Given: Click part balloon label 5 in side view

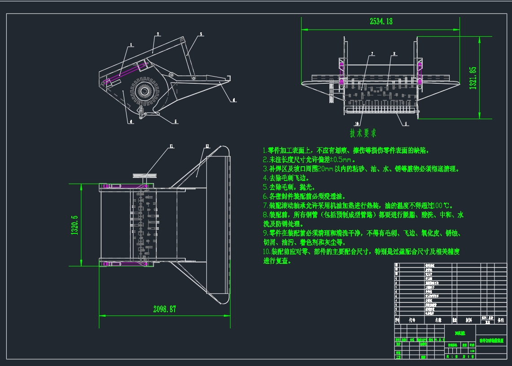Looking at the screenshot, I should [x=175, y=121].
